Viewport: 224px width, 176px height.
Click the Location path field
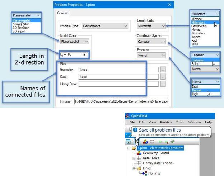pos(121,101)
